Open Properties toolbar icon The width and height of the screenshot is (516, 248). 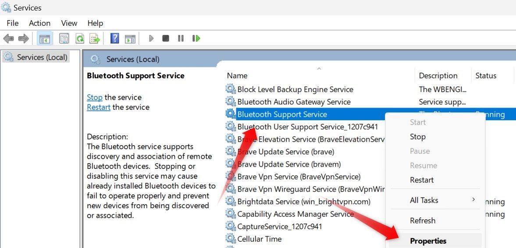pyautogui.click(x=64, y=38)
